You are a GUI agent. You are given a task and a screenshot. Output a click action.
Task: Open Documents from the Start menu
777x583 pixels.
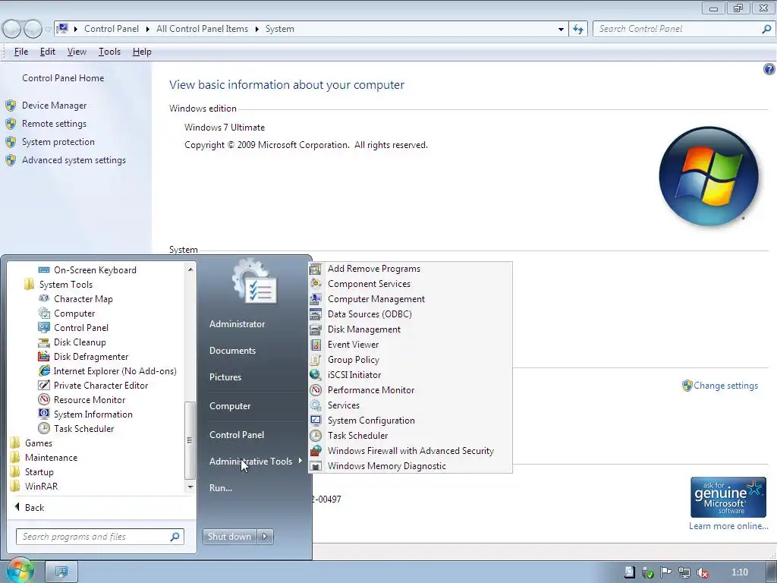[232, 351]
